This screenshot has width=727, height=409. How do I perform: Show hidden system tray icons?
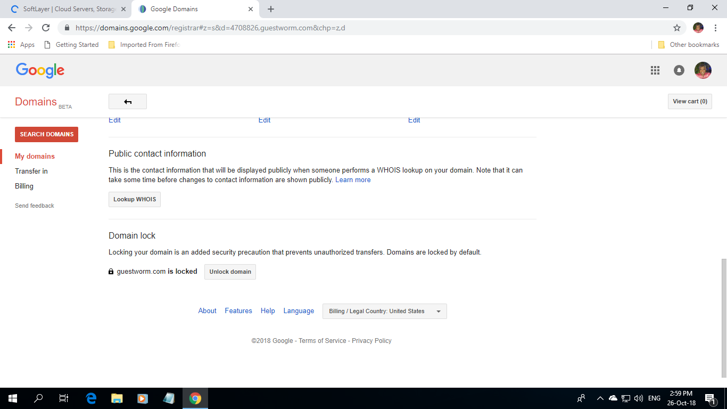coord(600,398)
